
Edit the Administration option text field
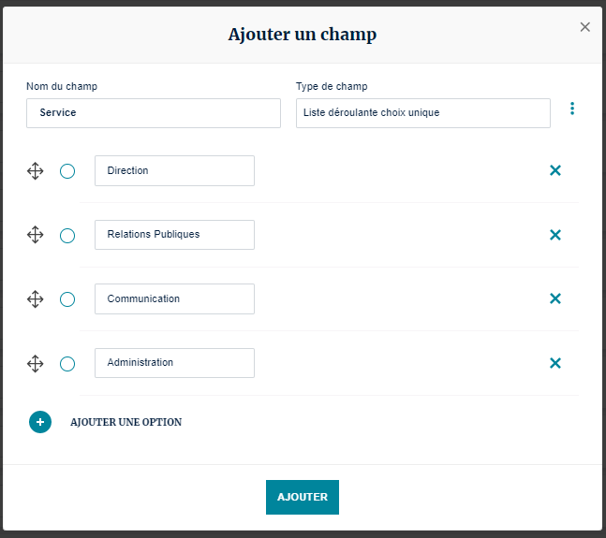[x=174, y=363]
